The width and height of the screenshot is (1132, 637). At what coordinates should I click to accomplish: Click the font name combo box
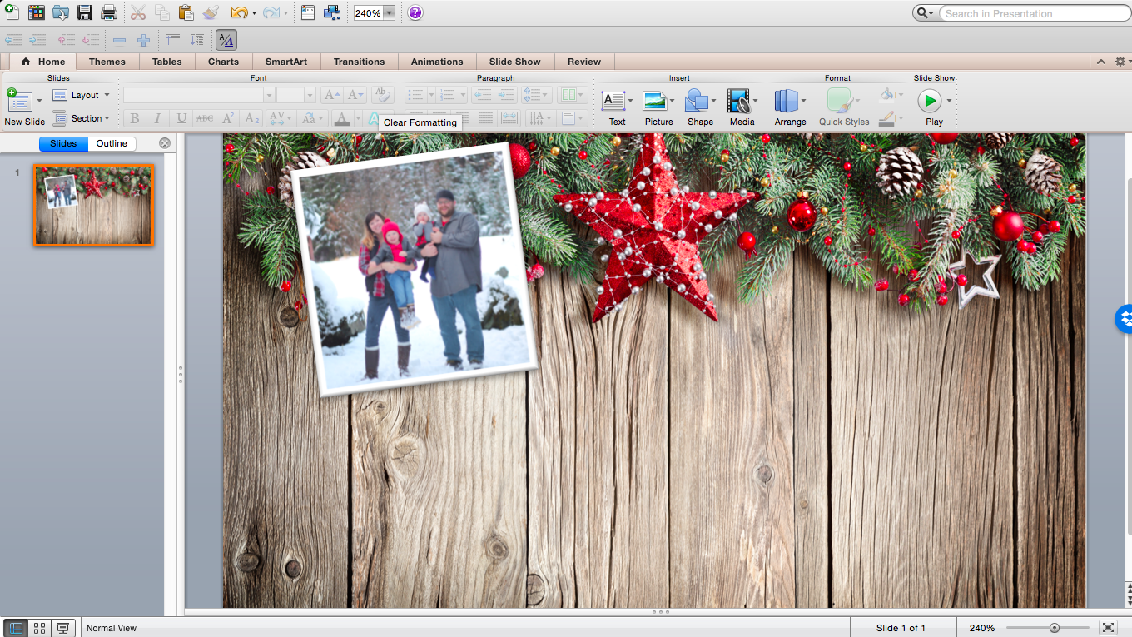pos(198,95)
